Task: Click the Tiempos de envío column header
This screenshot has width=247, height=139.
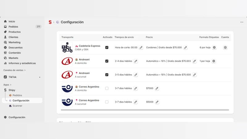Action: click(124, 37)
